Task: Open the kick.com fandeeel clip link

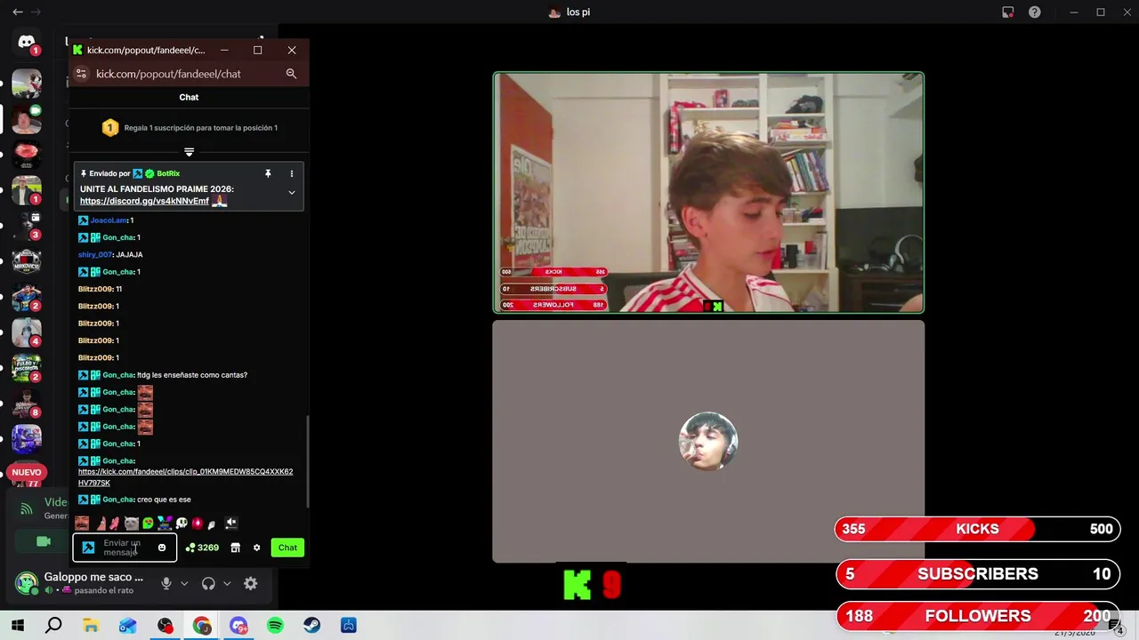Action: tap(185, 477)
